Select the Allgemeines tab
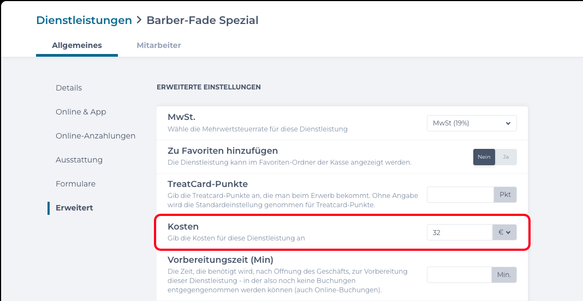The width and height of the screenshot is (583, 301). (77, 45)
